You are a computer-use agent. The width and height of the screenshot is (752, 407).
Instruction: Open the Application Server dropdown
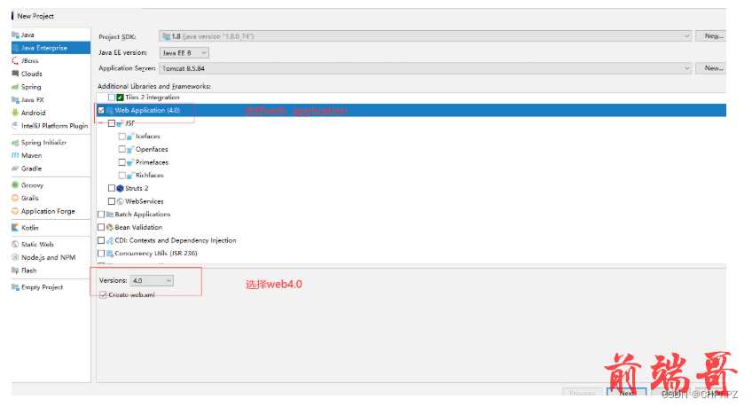tap(426, 68)
